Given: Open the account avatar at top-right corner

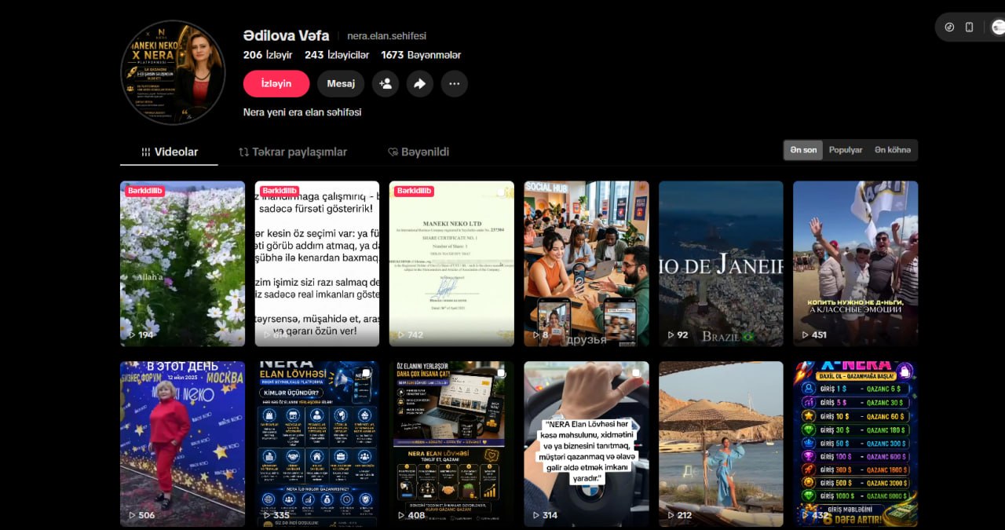Looking at the screenshot, I should pyautogui.click(x=998, y=27).
